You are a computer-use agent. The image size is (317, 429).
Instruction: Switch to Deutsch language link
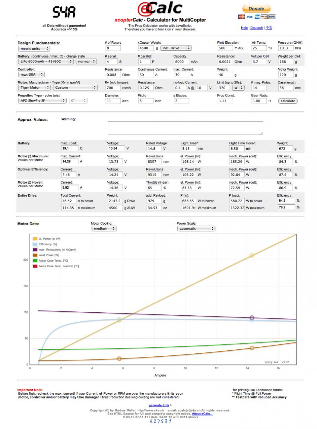256,28
